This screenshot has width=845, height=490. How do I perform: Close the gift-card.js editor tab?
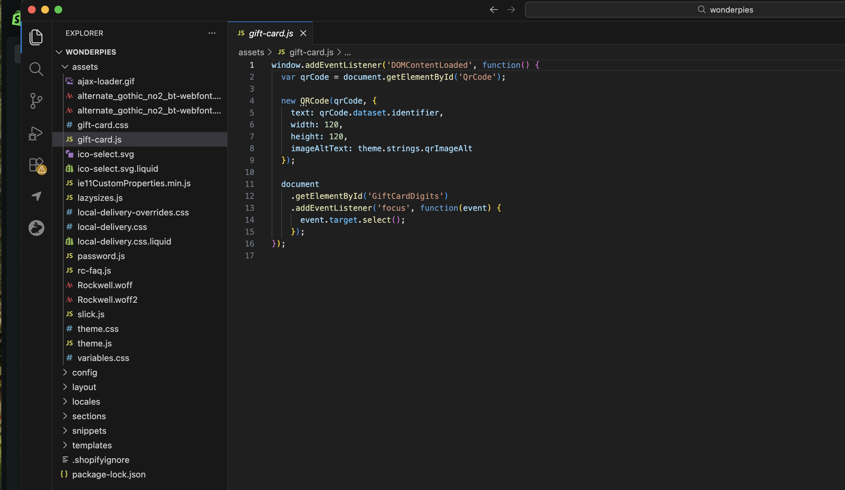[x=303, y=33]
